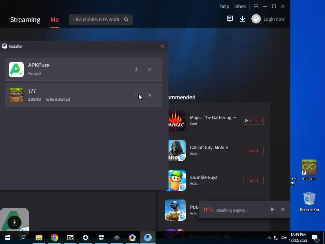Click the APKPure "Paused" status text
This screenshot has width=325, height=244.
tap(34, 74)
